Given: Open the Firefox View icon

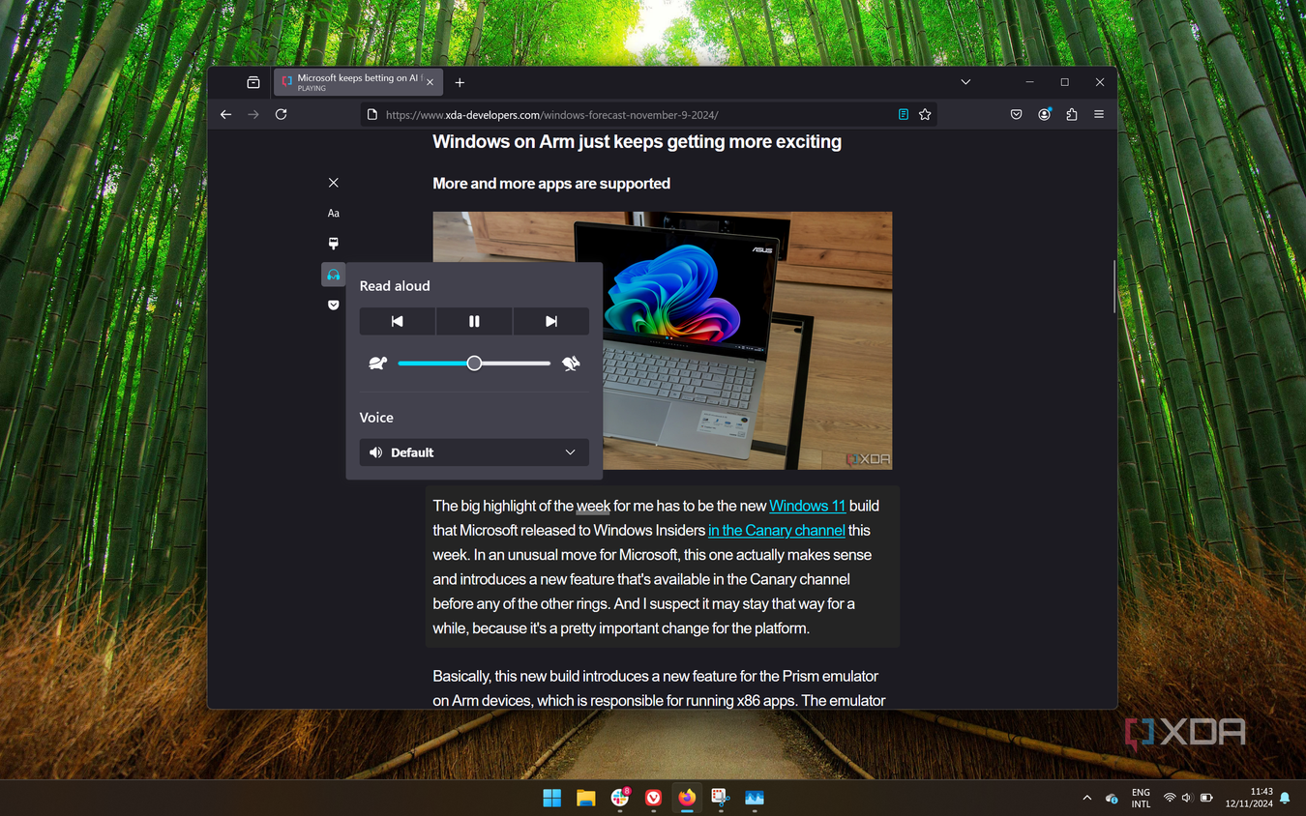Looking at the screenshot, I should tap(253, 82).
